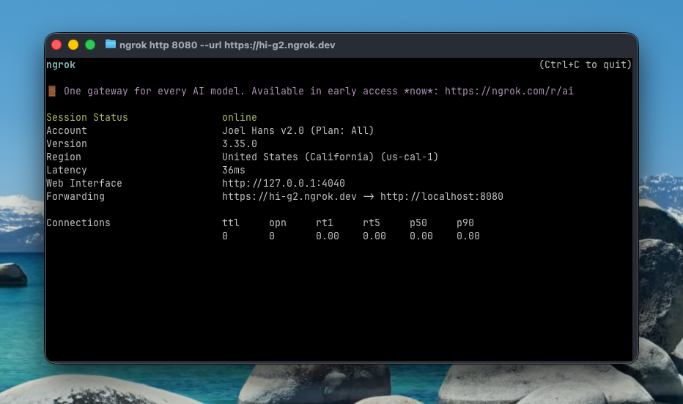
Task: Open the https://ngrok.com/r/ai link
Action: point(509,91)
